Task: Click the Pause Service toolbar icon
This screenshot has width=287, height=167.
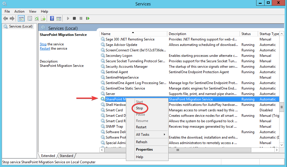Action: point(81,18)
